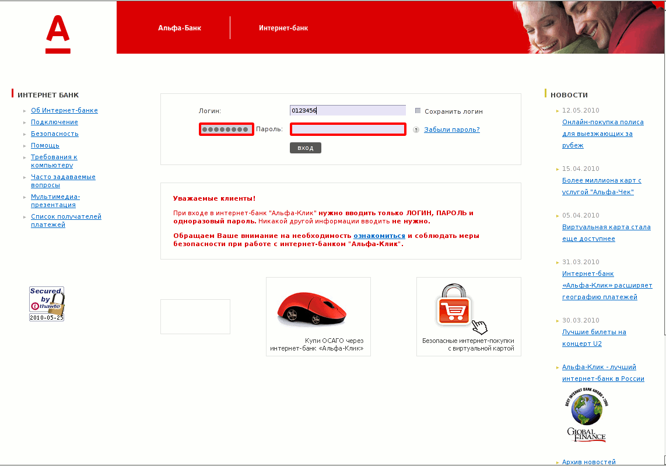Screen dimensions: 666x466
Task: Open Мультимедиа-презентация link
Action: click(55, 201)
